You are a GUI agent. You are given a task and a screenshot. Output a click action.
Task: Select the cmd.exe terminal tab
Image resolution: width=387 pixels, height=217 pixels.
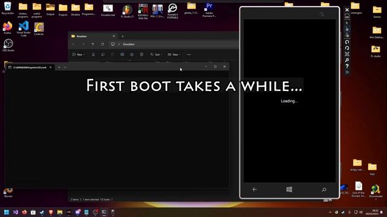tap(30, 67)
